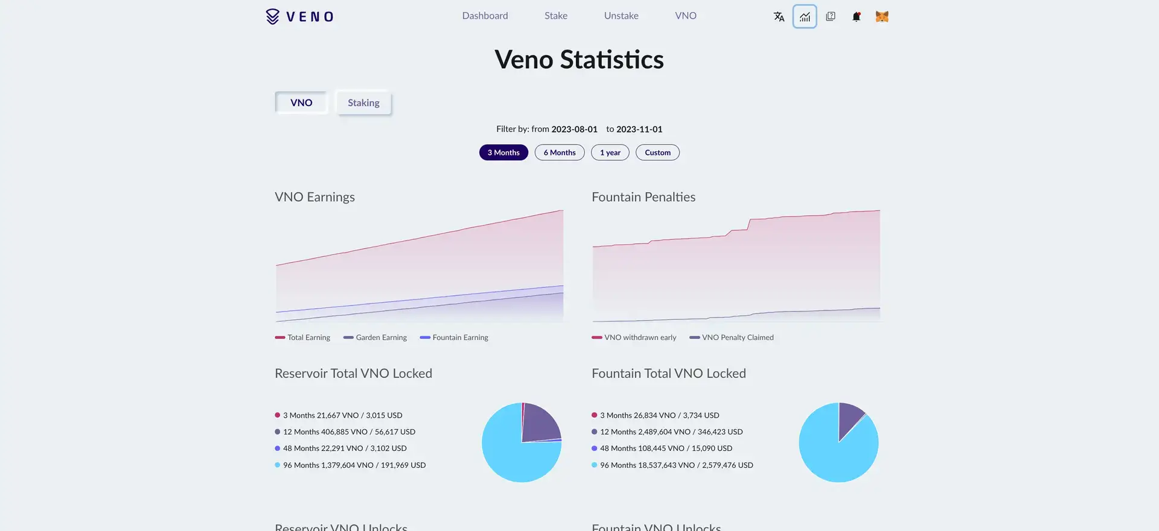
Task: Hide the VNO withdrawn early series
Action: coord(634,338)
